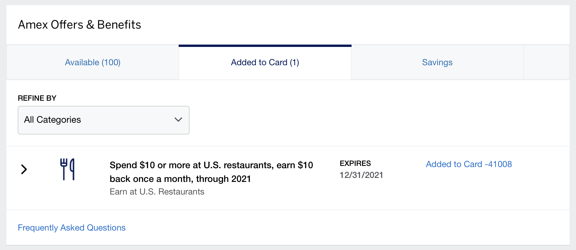Click the Spend $10 or more offer title
Screen dimensions: 576x250
click(x=211, y=172)
